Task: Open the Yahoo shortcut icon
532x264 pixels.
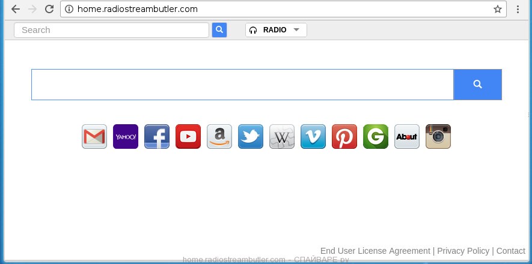Action: coord(126,136)
